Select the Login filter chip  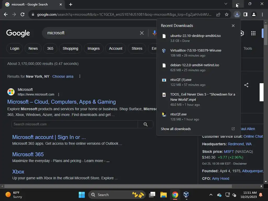click(x=15, y=48)
